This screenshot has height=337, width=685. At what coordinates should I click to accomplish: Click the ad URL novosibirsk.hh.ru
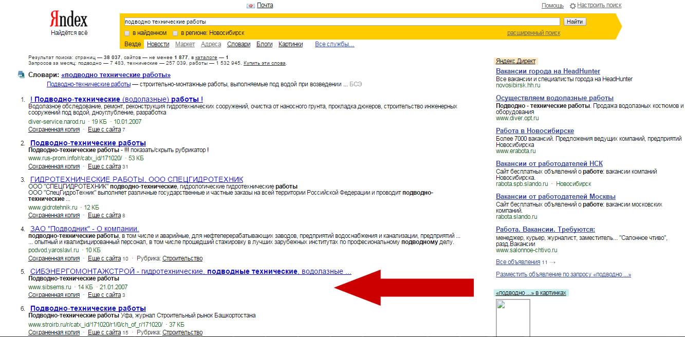click(x=518, y=85)
